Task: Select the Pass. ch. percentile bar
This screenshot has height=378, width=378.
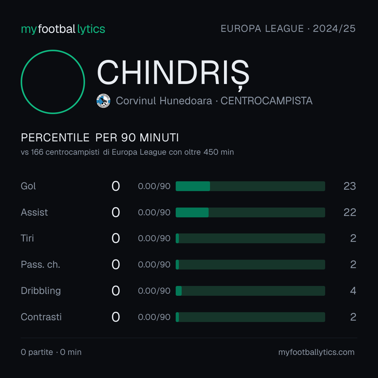Action: click(250, 265)
